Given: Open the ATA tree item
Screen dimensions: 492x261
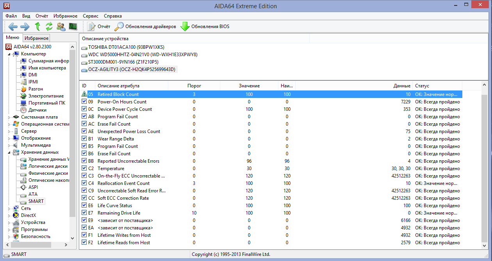Looking at the screenshot, I should (29, 194).
